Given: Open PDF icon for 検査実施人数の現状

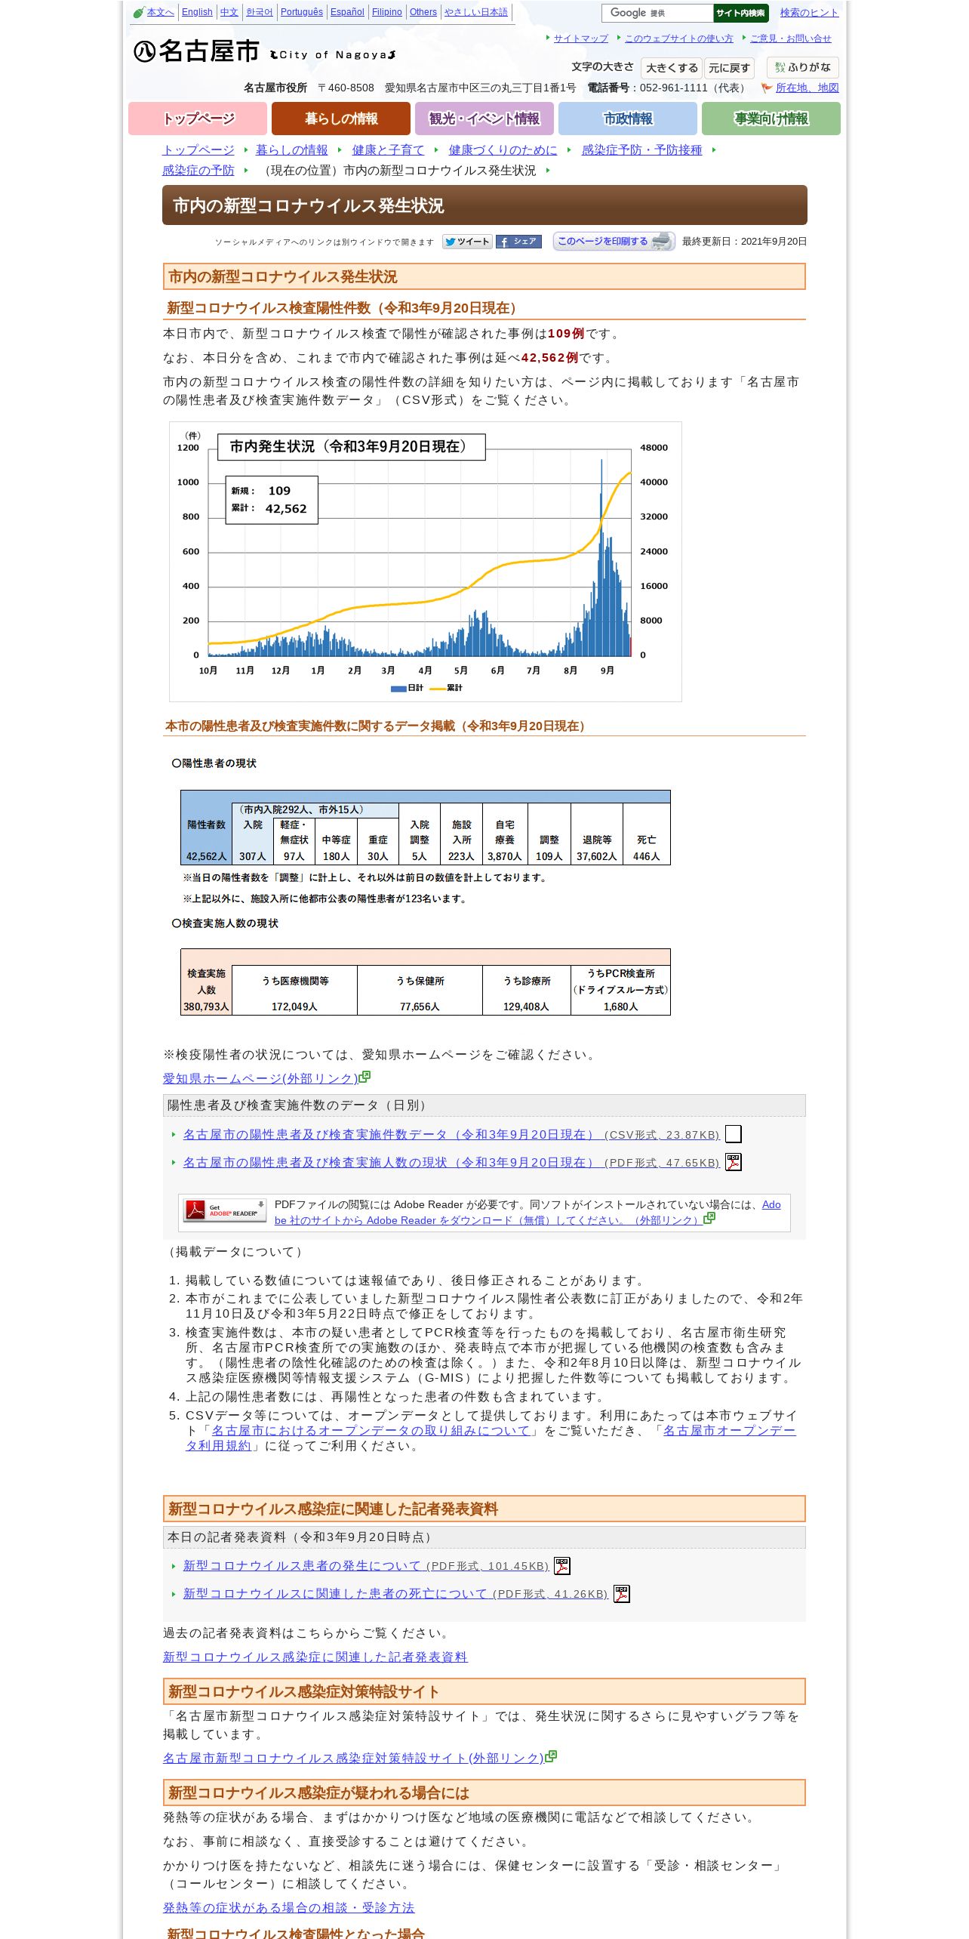Looking at the screenshot, I should tap(733, 1162).
